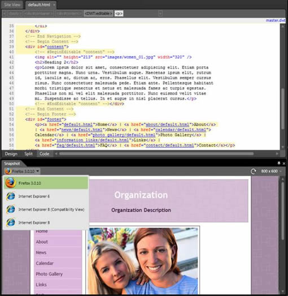Viewport: 288px width, 296px height.
Task: Click the tag selector right arrow
Action: coord(160,14)
